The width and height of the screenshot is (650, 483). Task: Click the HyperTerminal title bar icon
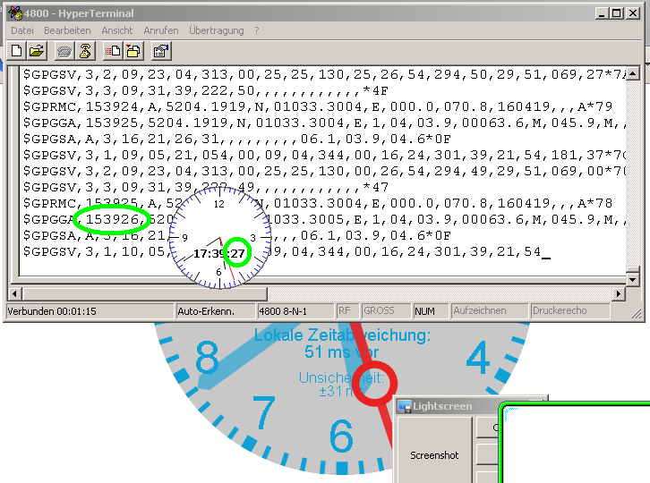(16, 13)
